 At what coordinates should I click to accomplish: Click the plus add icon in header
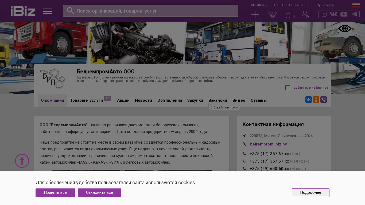(x=255, y=14)
